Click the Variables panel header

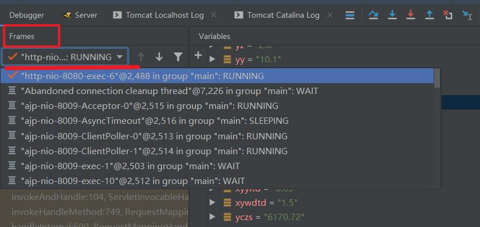pyautogui.click(x=214, y=36)
